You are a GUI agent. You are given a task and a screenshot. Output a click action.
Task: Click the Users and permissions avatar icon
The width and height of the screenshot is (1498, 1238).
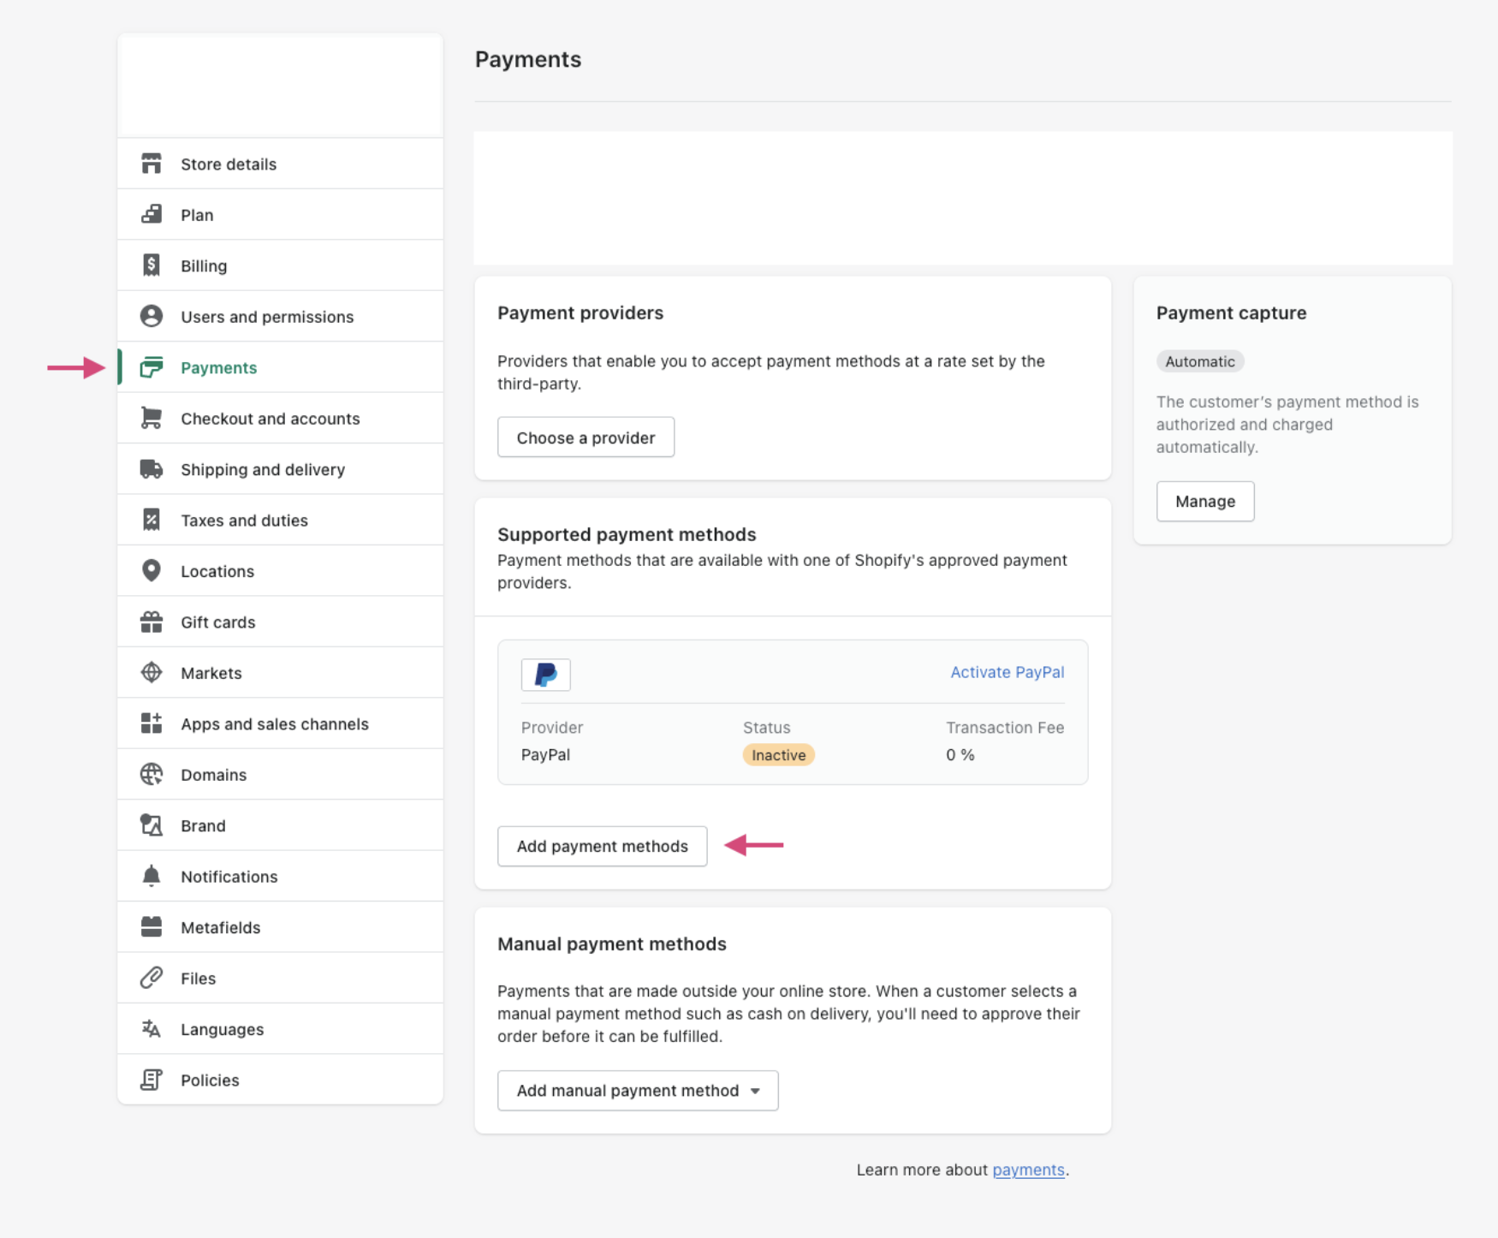[x=152, y=316]
